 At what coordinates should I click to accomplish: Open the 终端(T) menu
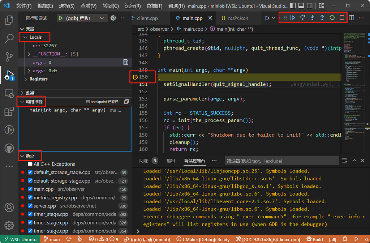154,6
